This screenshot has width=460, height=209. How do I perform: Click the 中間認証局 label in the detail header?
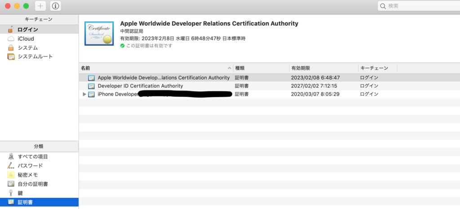[132, 31]
